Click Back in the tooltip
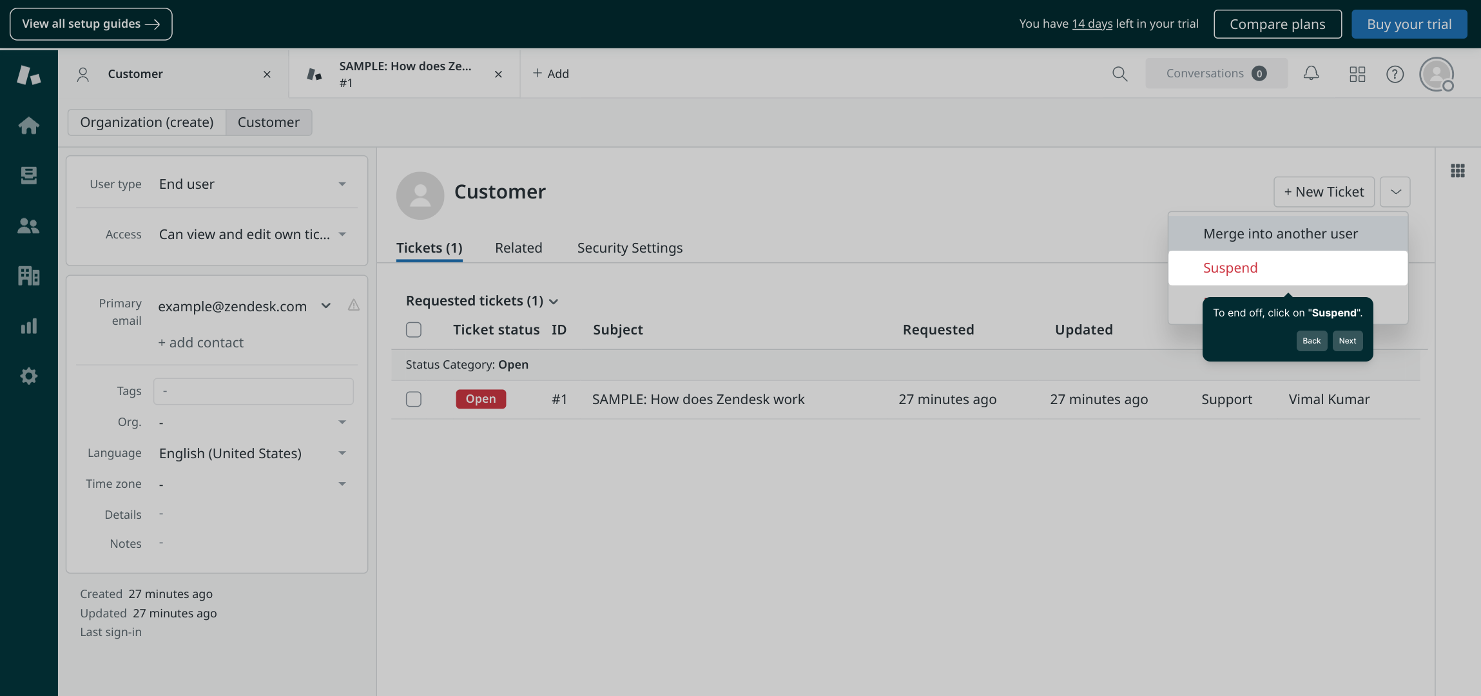Image resolution: width=1481 pixels, height=696 pixels. click(x=1312, y=341)
